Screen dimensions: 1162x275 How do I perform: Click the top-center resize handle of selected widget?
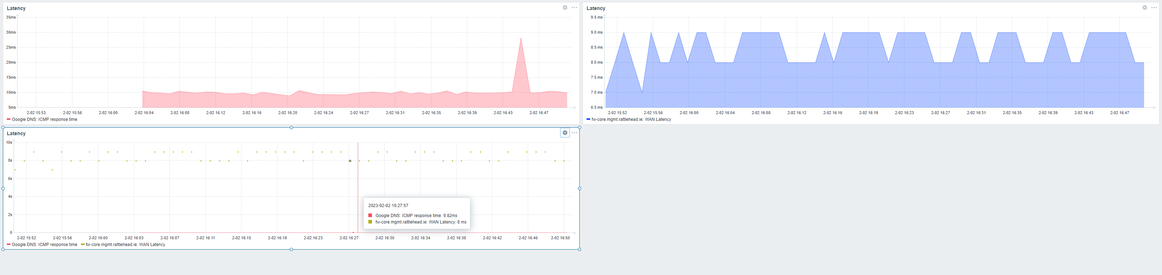point(291,127)
